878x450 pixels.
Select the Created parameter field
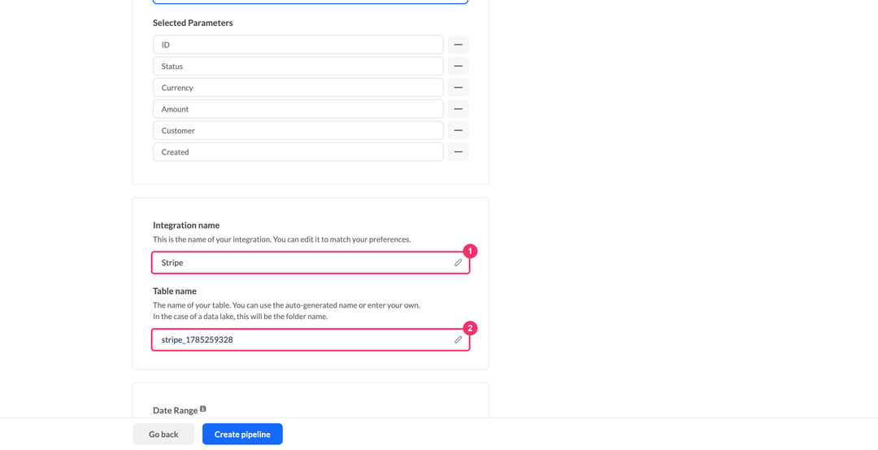tap(298, 152)
